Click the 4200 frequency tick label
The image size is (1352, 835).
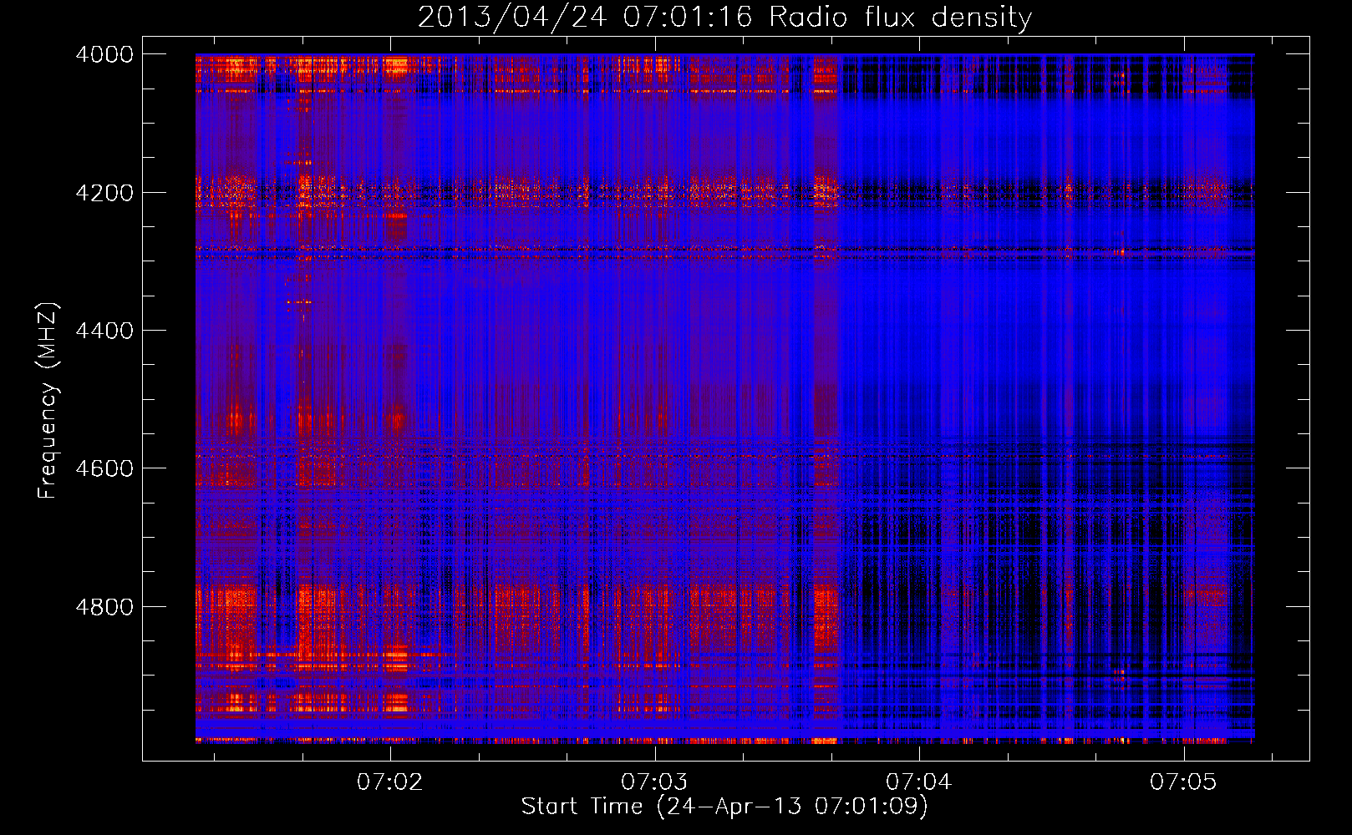[104, 193]
